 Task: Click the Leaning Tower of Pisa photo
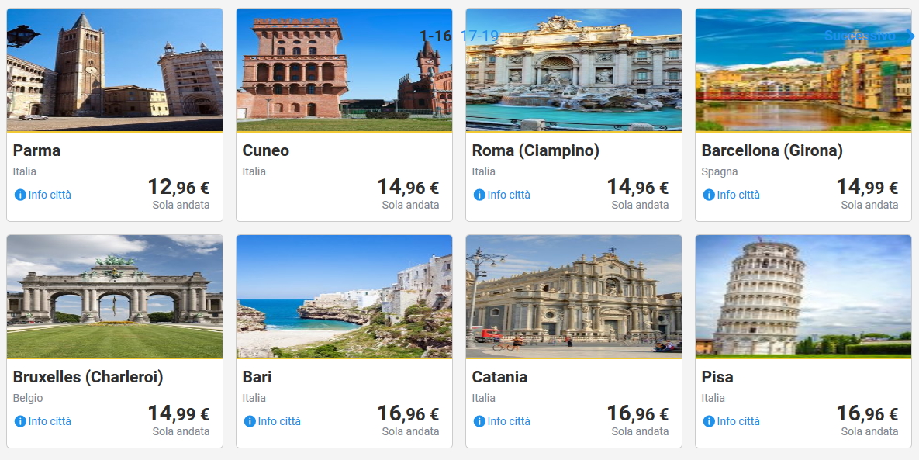803,296
